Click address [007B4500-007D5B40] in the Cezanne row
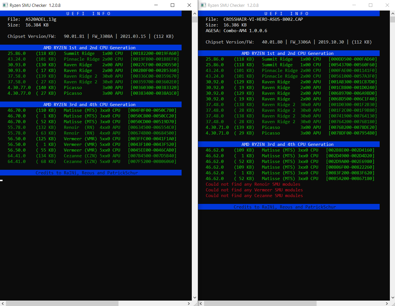Image resolution: width=395 pixels, height=306 pixels. point(152,156)
